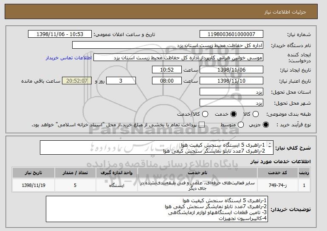The height and width of the screenshot is (231, 327).
Task: Click the کد خدمت column header
Action: tap(278, 173)
